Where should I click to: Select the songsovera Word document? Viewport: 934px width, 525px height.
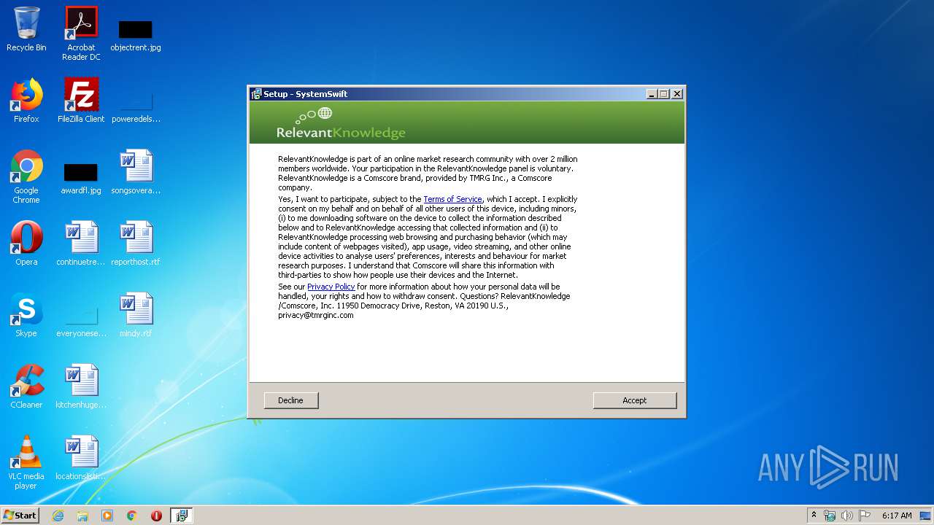(136, 172)
